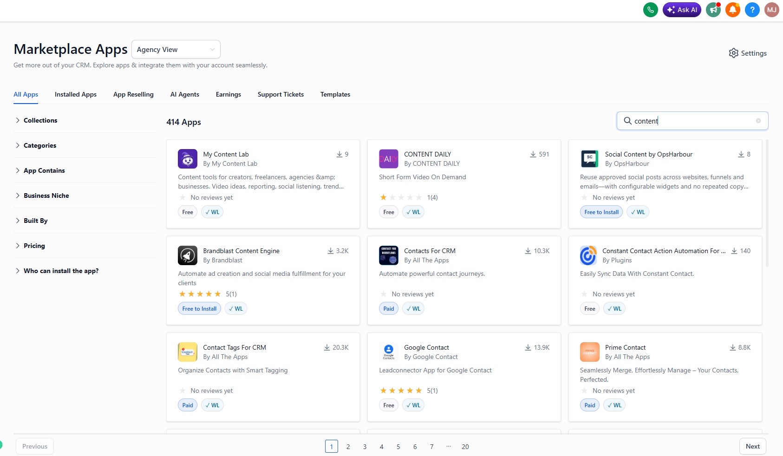Click the Google Contact app logo

pyautogui.click(x=389, y=352)
